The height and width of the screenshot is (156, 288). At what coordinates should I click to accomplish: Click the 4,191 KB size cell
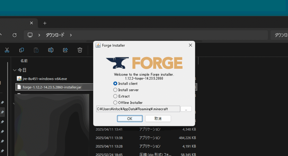click(x=189, y=146)
